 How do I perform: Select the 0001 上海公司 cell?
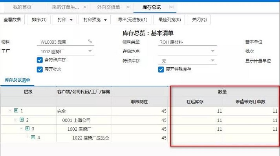tap(84, 120)
